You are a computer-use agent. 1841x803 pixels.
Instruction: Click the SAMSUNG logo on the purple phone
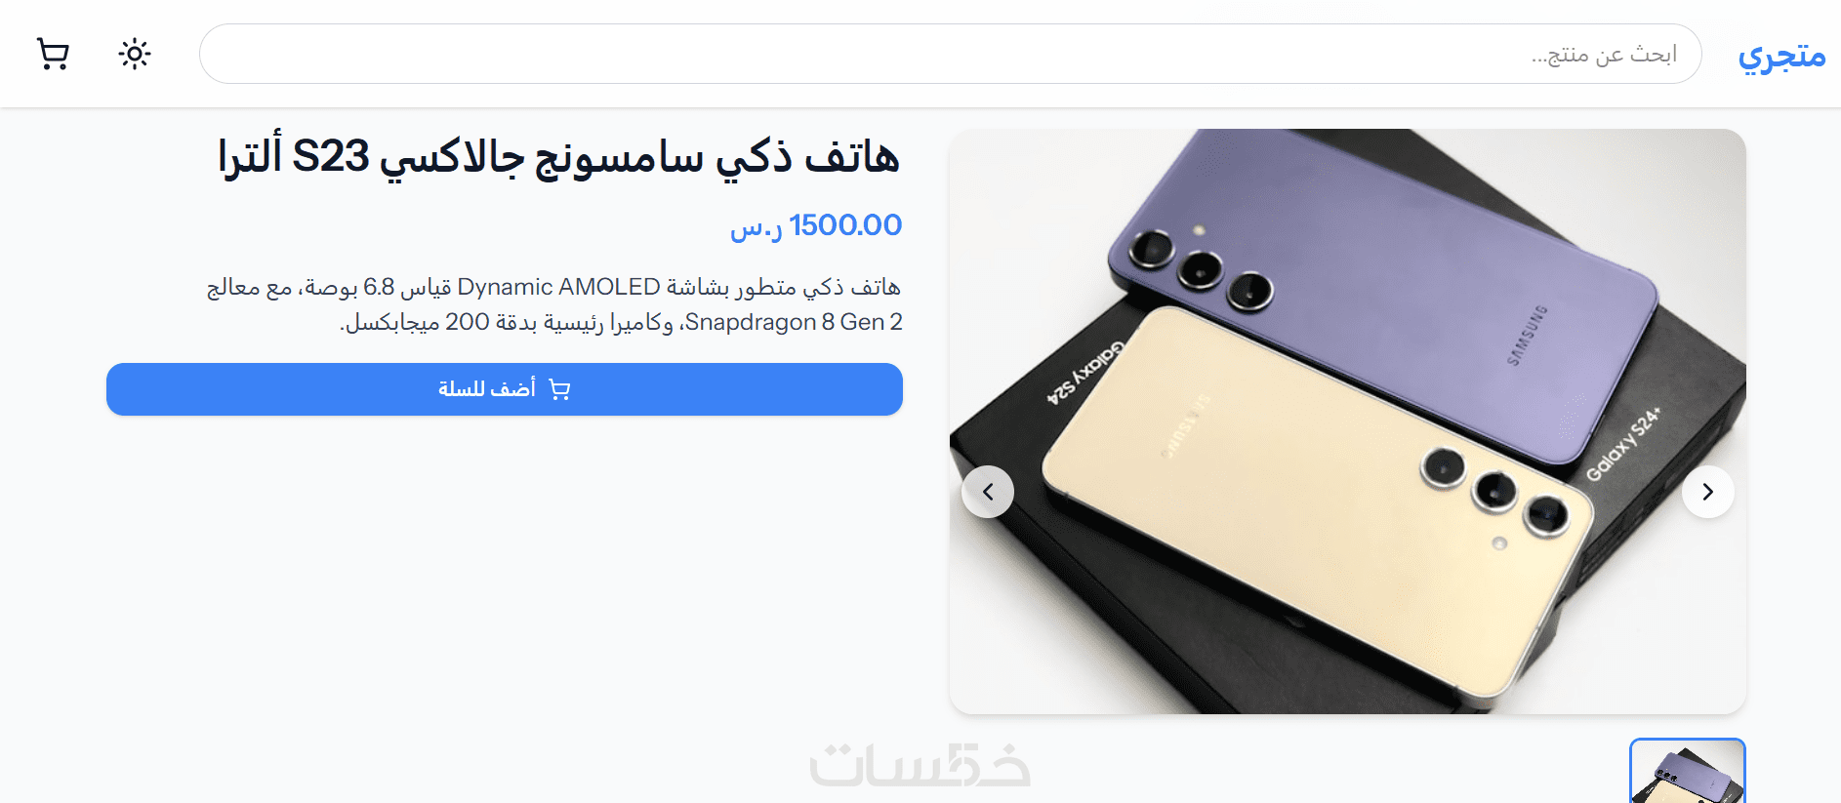point(1528,336)
